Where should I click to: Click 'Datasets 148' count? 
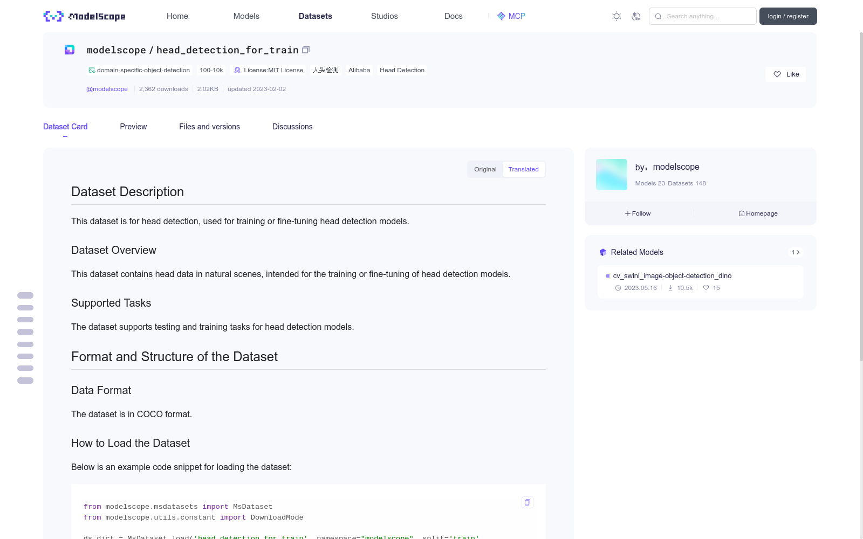(687, 183)
